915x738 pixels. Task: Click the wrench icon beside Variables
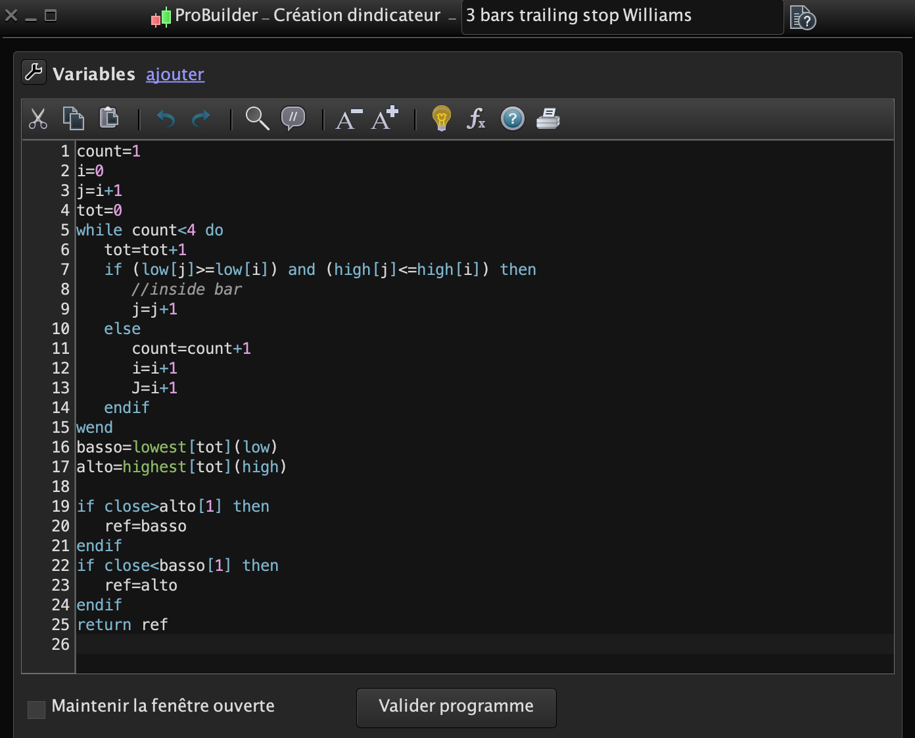click(x=34, y=72)
